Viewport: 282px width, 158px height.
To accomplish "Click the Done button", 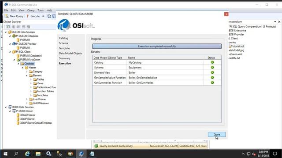I will [216, 134].
